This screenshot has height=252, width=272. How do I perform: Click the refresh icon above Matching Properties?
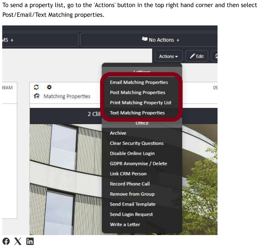[36, 87]
